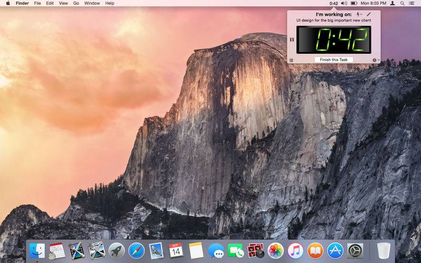Open the lightning bolt quick-task dropdown
421x263 pixels.
359,14
